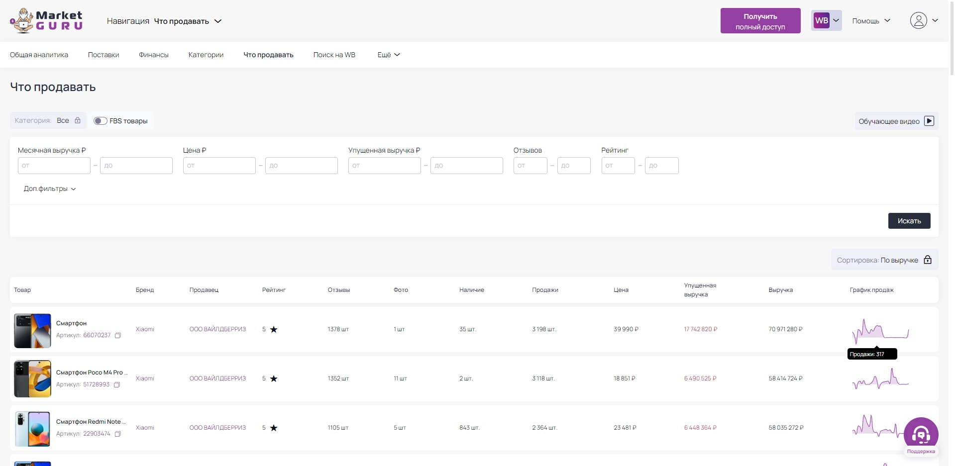Copy article number 51728993
The width and height of the screenshot is (955, 466).
coord(117,385)
